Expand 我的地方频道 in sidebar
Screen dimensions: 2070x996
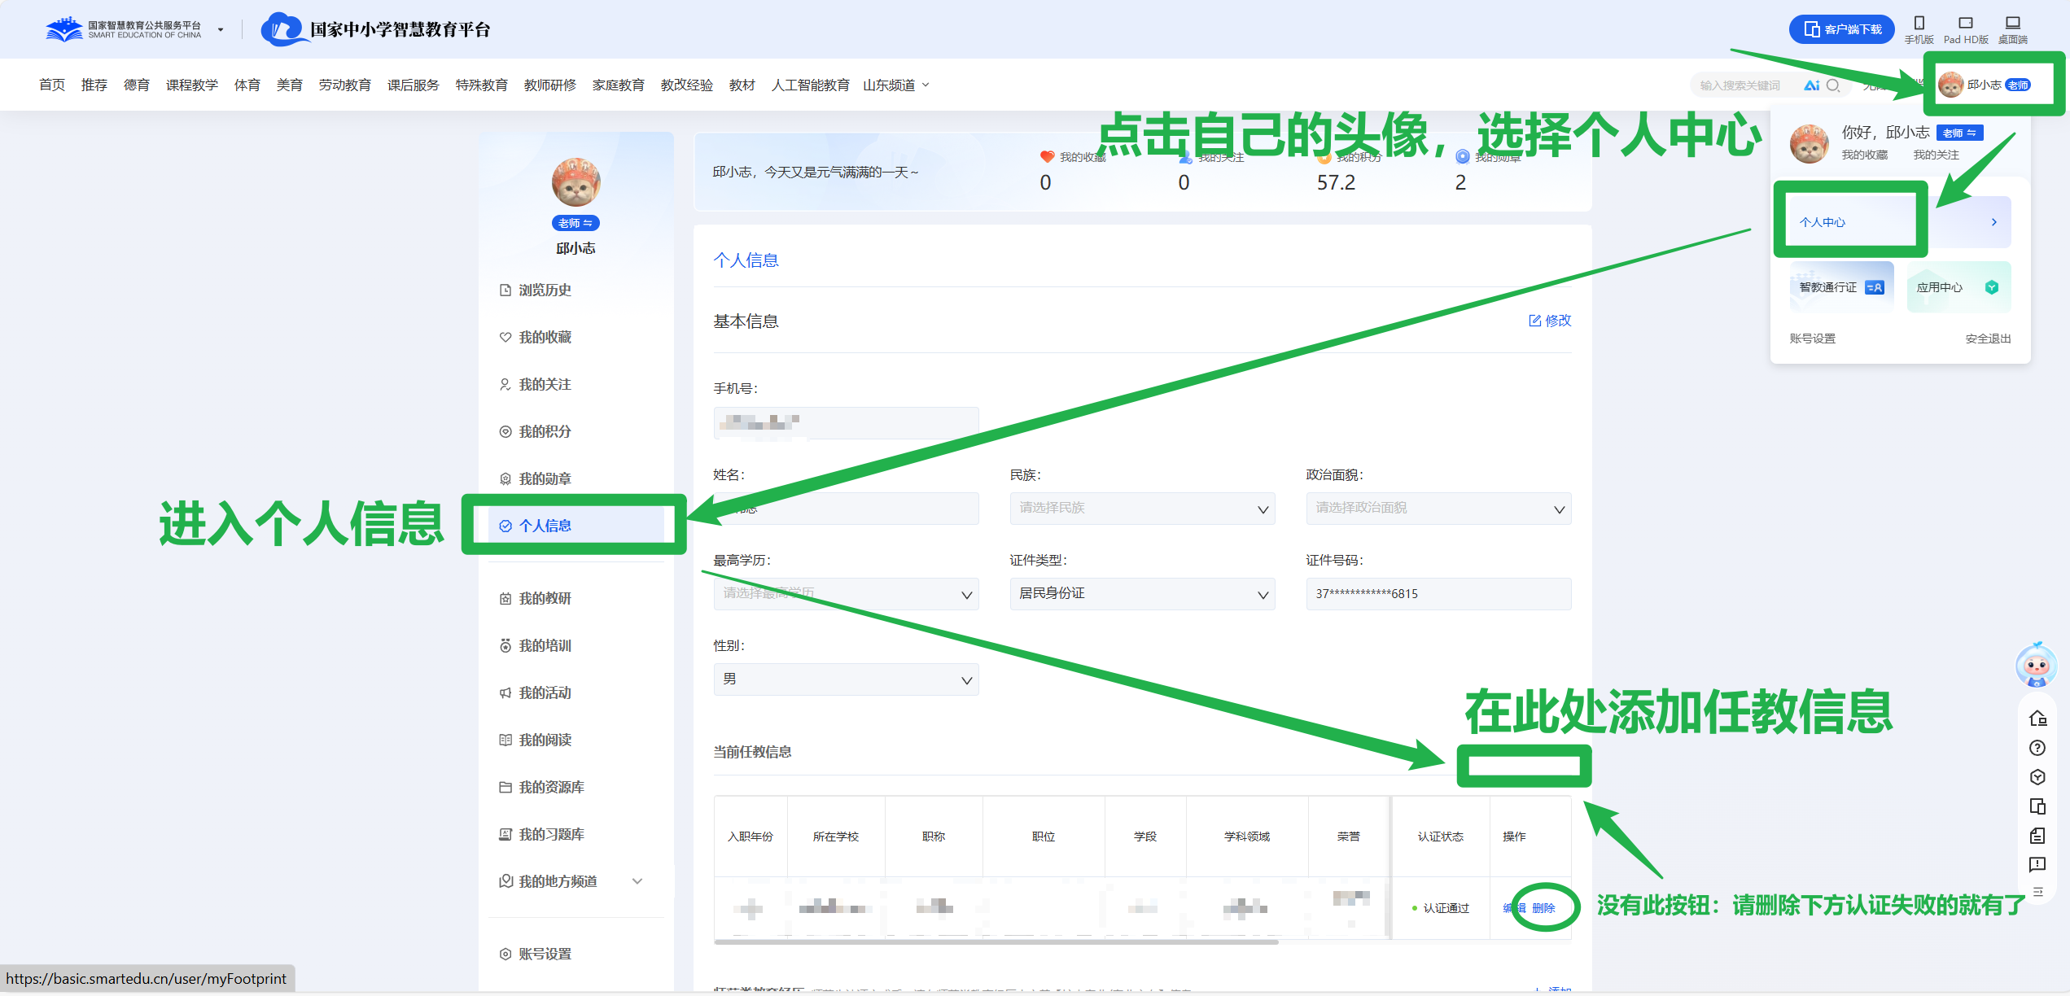click(x=637, y=881)
